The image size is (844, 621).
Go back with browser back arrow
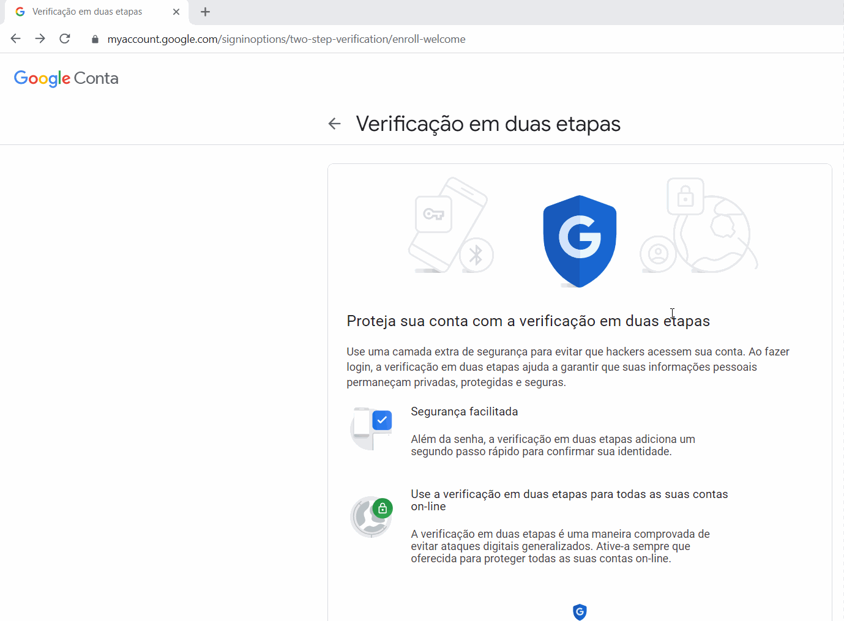(x=16, y=39)
